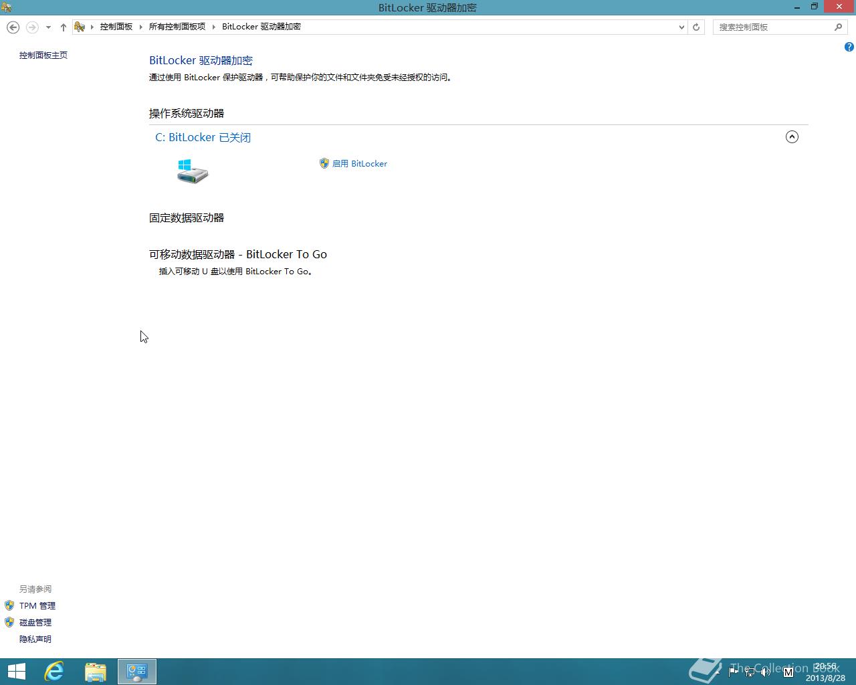Open the address bar history dropdown
This screenshot has height=685, width=856.
[681, 27]
